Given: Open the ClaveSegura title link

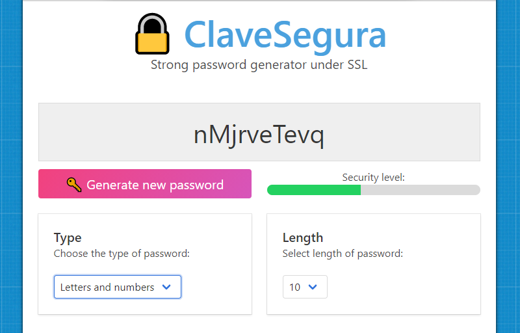Looking at the screenshot, I should [x=285, y=34].
